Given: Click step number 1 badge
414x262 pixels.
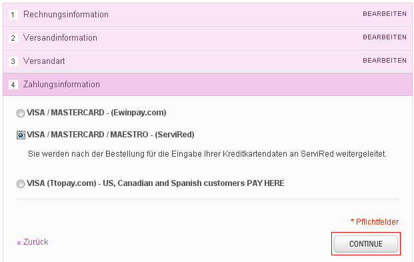Looking at the screenshot, I should coord(13,15).
